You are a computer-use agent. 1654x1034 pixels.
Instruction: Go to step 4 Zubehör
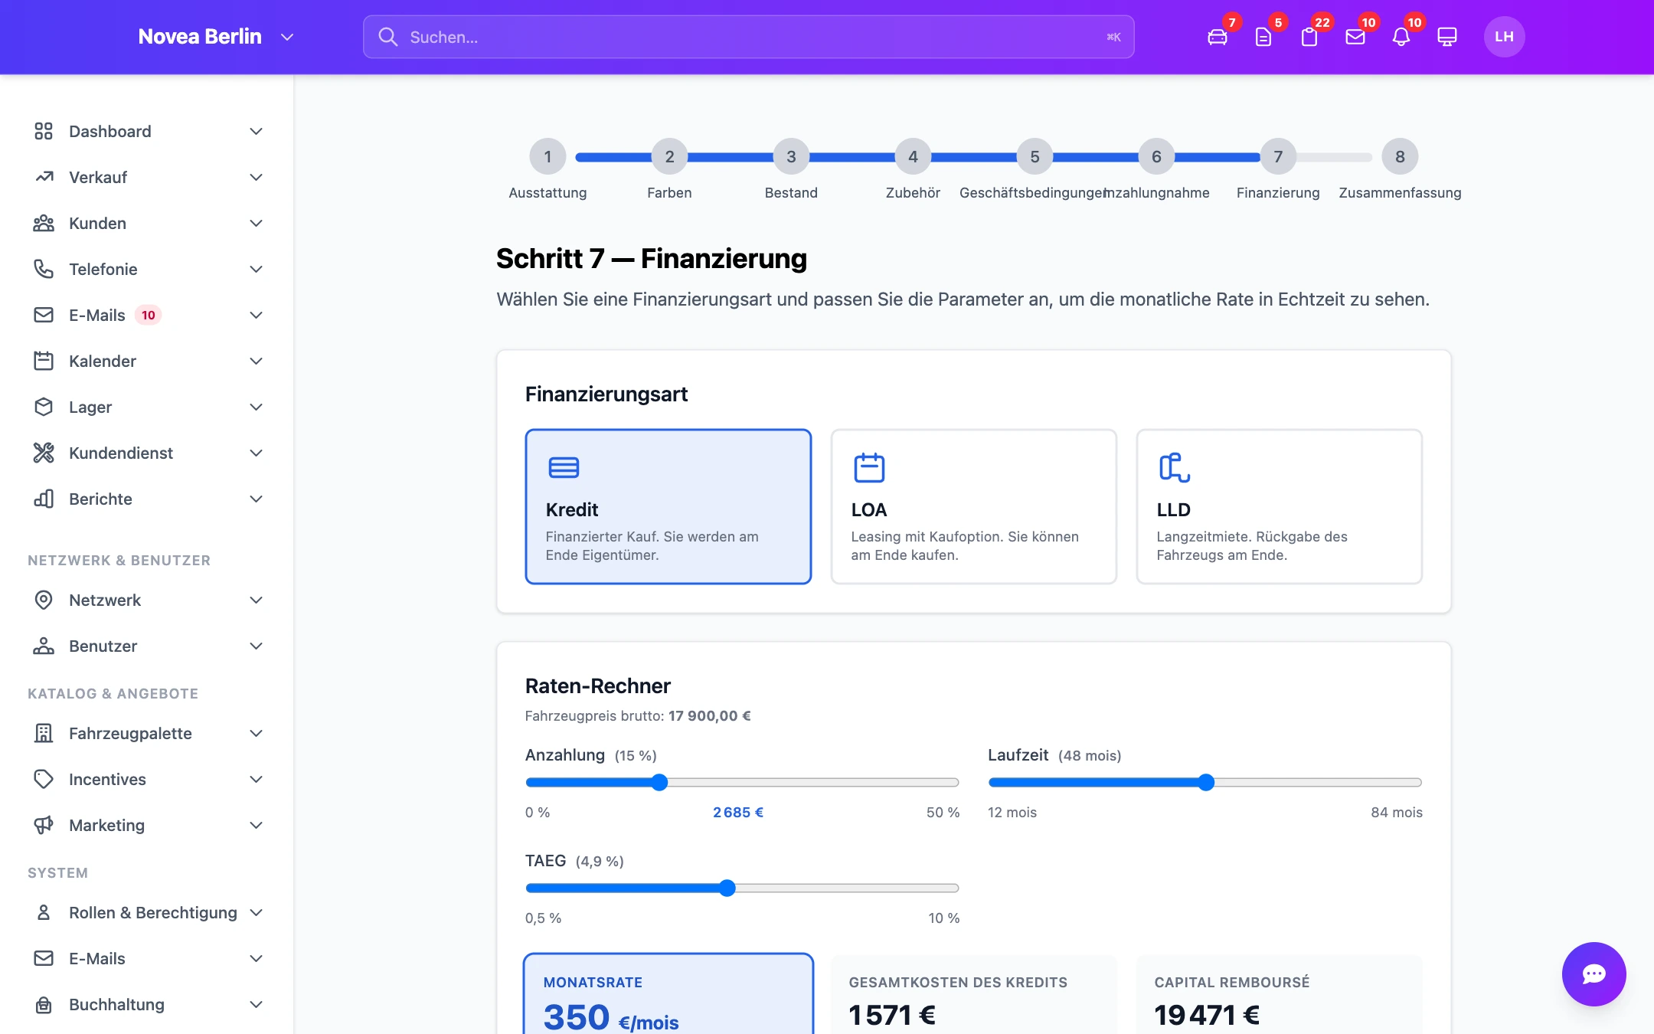(x=913, y=156)
